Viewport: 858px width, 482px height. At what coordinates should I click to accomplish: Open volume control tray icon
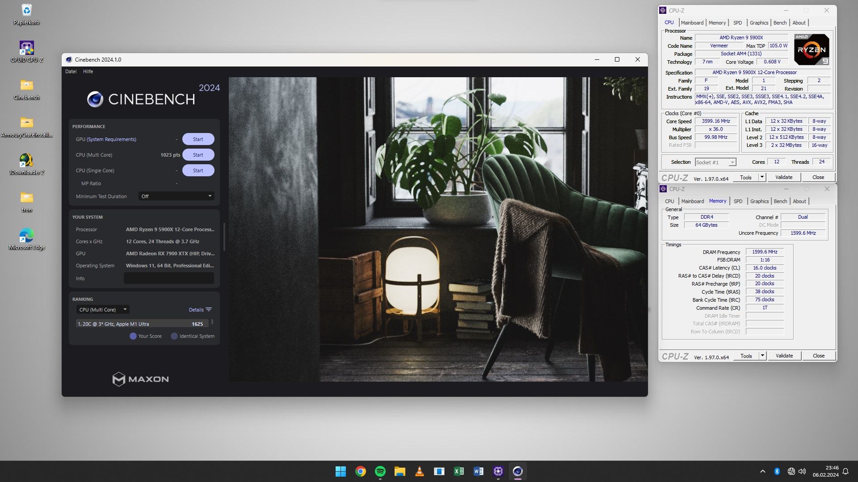coord(802,471)
